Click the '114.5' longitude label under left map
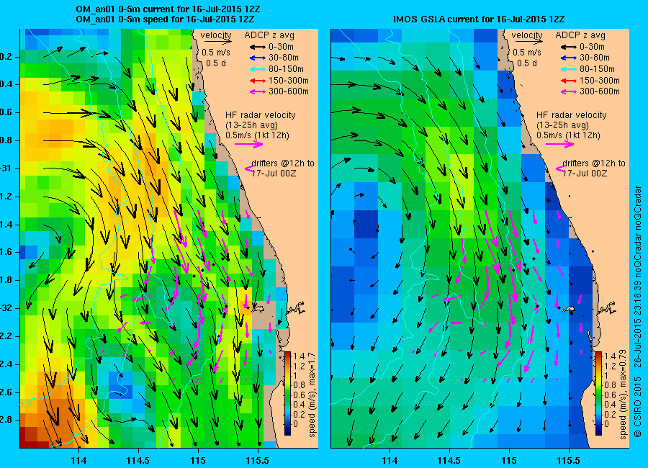The image size is (648, 468). [x=138, y=461]
